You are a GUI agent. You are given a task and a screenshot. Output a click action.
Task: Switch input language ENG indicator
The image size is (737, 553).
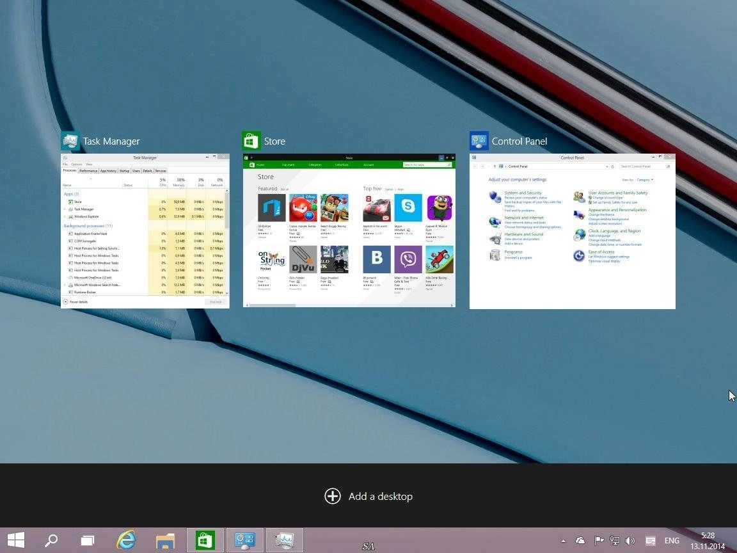(672, 541)
